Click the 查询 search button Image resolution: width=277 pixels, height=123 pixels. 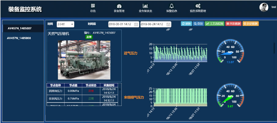coord(198,24)
